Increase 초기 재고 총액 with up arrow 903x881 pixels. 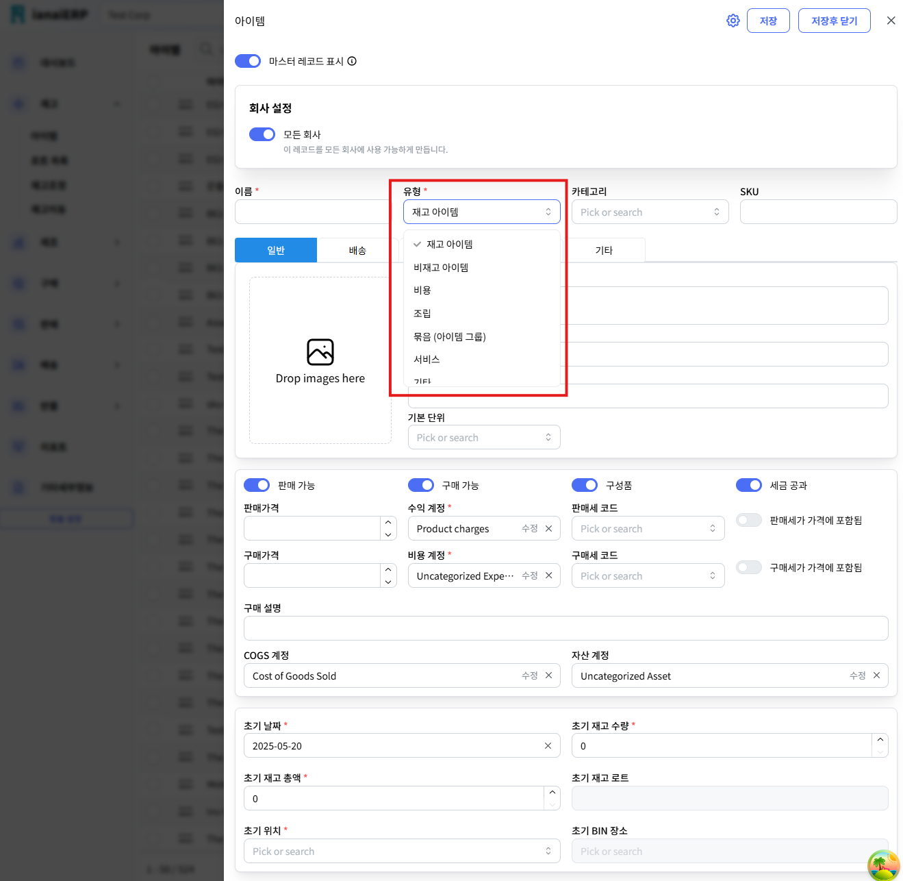point(552,793)
